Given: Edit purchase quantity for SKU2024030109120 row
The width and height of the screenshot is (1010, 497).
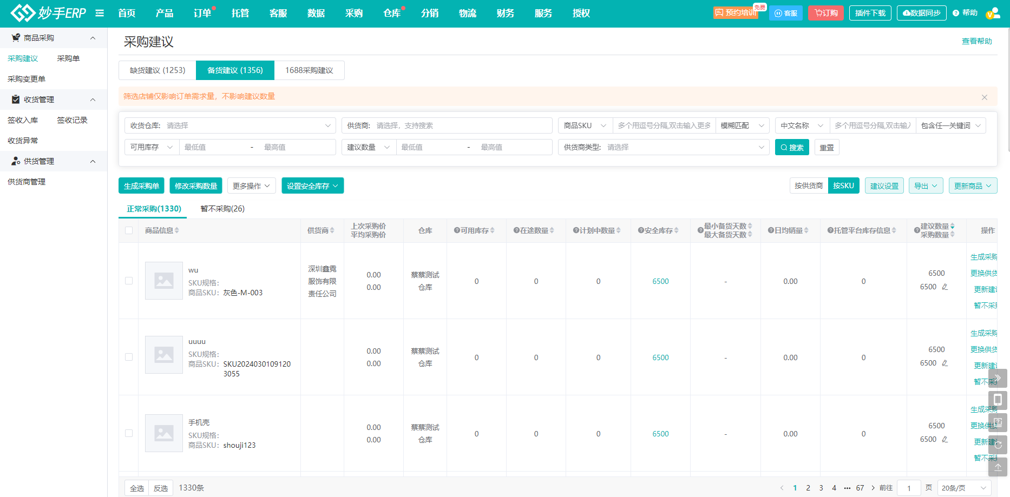Looking at the screenshot, I should tap(945, 363).
